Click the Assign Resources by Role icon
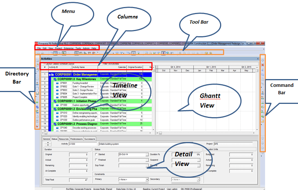Screen dimensions: 298x190 click(x=263, y=98)
